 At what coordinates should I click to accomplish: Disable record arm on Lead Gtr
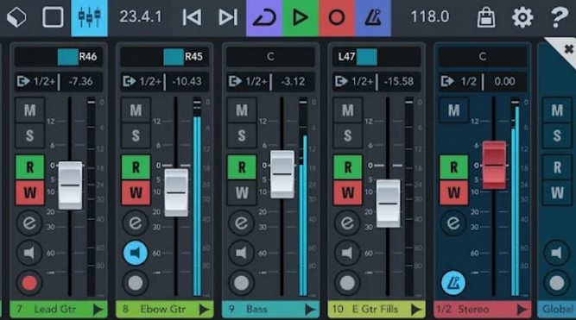29,283
